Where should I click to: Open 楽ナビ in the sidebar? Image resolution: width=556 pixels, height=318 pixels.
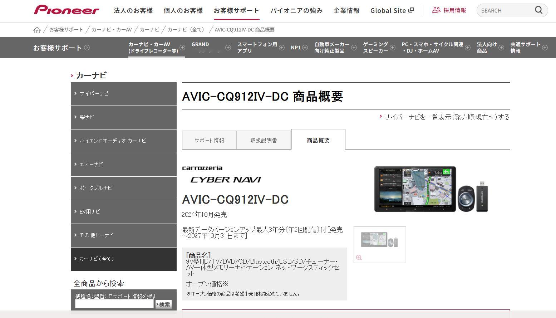coord(124,117)
